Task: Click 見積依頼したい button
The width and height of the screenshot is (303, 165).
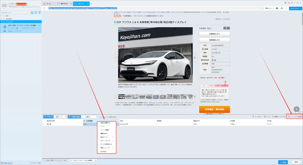Action: pos(214,40)
